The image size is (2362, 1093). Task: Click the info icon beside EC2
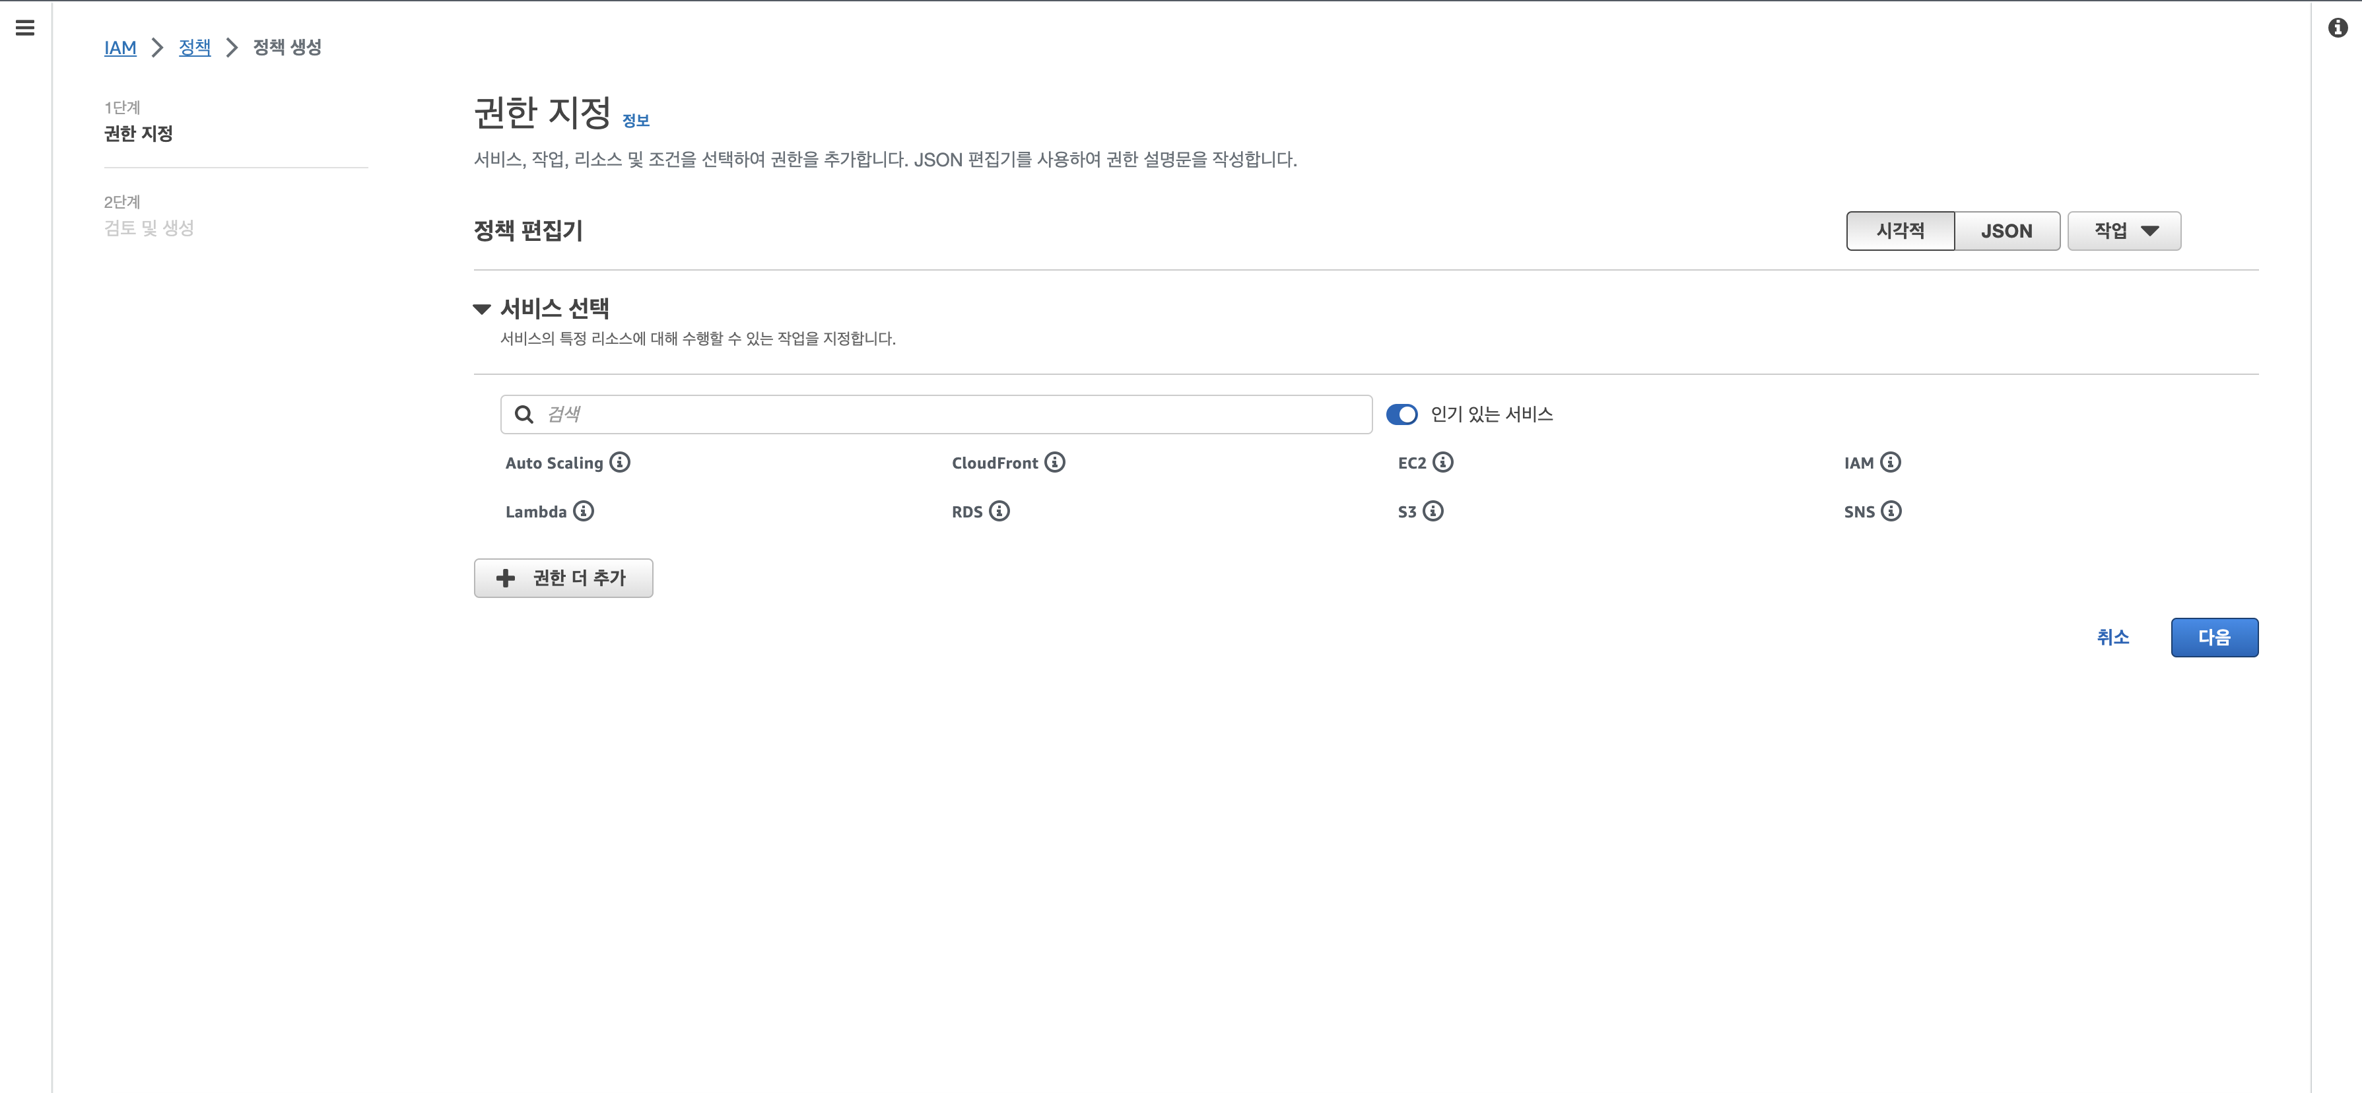click(1442, 462)
